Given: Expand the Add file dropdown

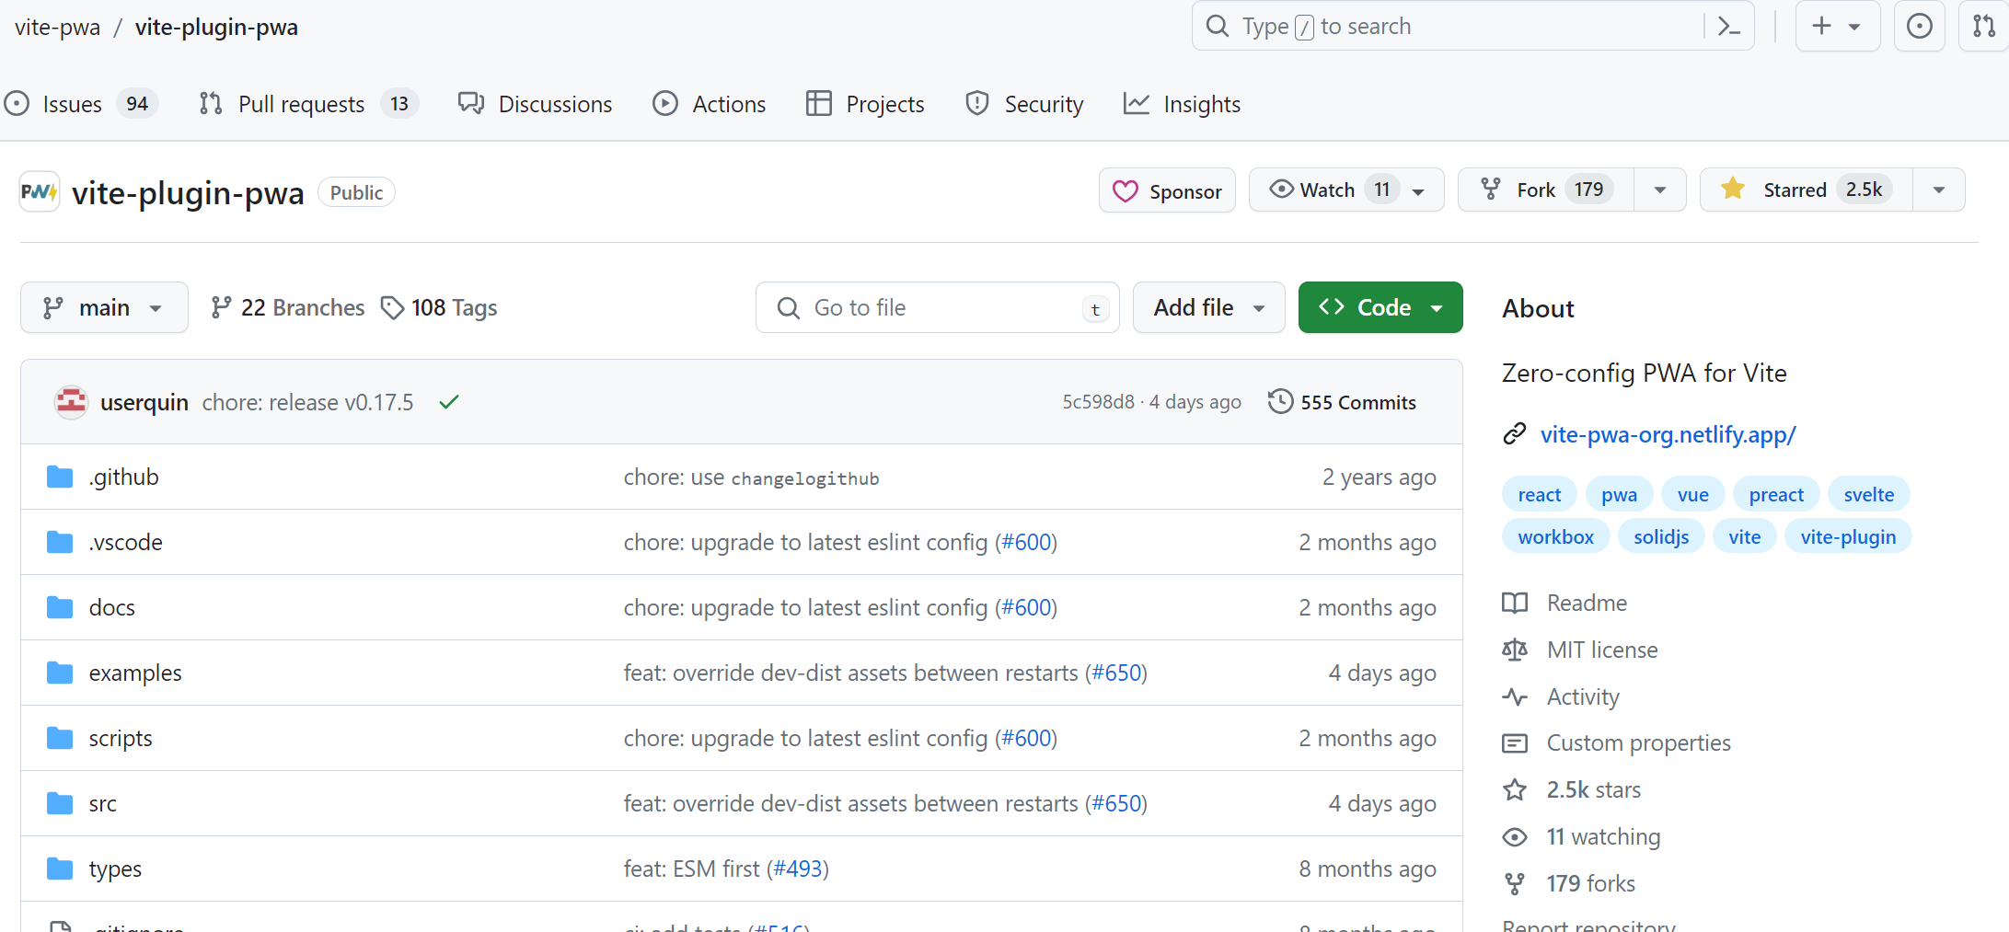Looking at the screenshot, I should click(1208, 307).
